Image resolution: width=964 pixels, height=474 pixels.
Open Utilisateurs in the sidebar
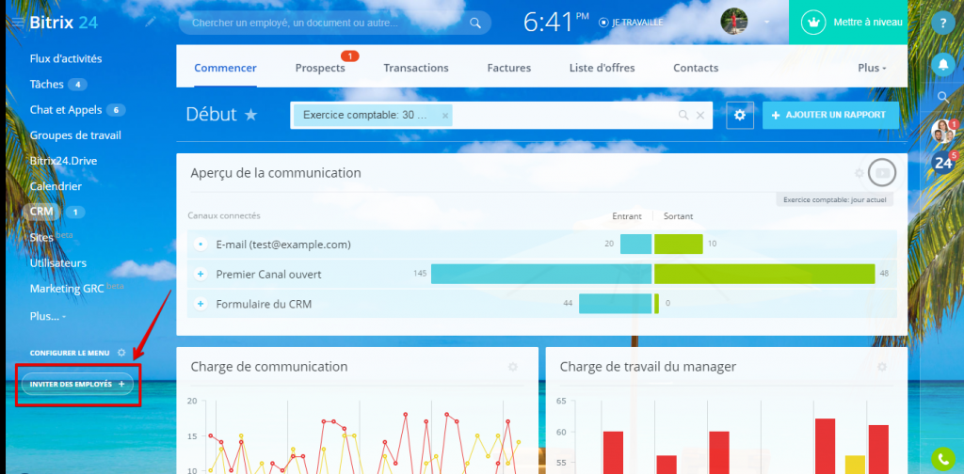[x=57, y=262]
